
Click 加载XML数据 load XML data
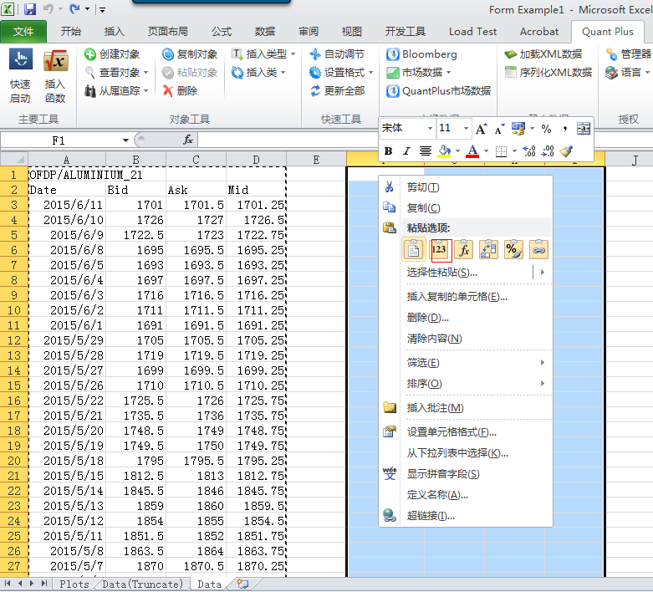coord(543,54)
